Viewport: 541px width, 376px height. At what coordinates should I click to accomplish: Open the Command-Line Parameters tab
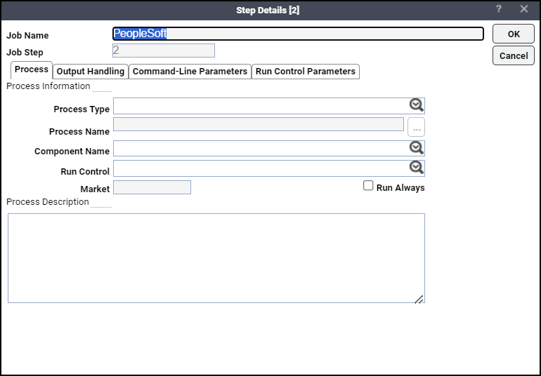tap(190, 72)
